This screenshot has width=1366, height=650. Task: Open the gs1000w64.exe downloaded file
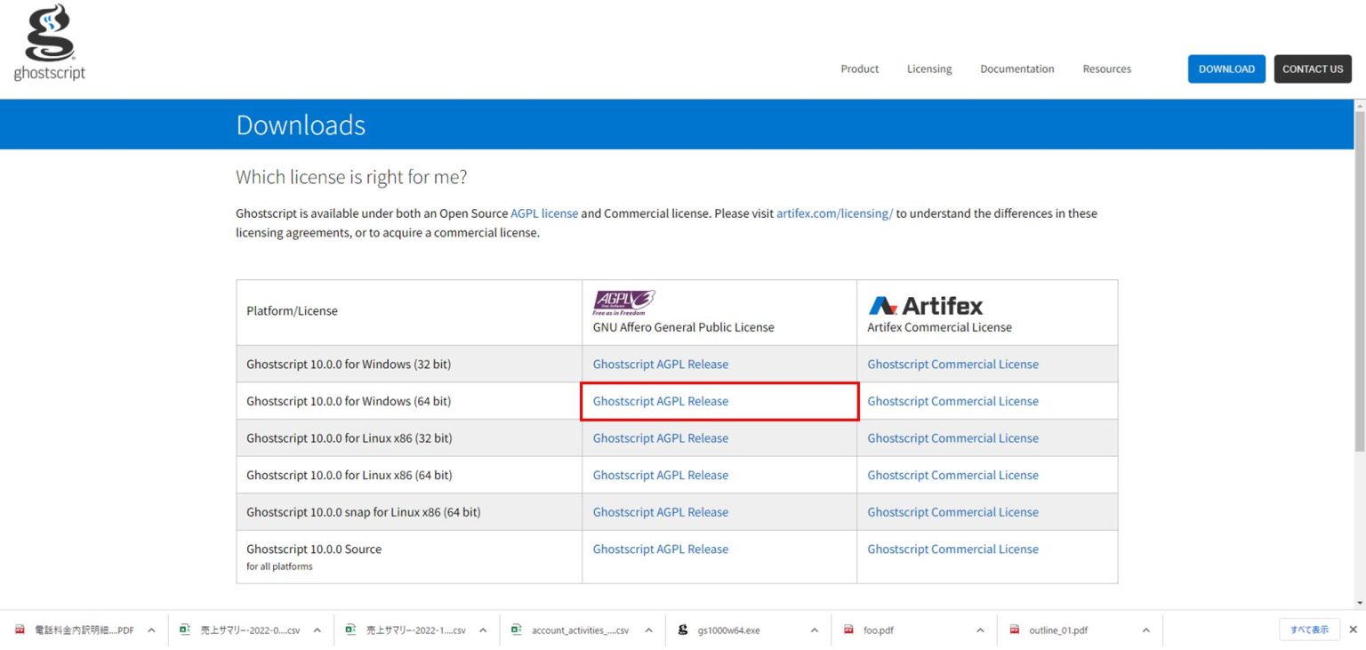click(729, 630)
